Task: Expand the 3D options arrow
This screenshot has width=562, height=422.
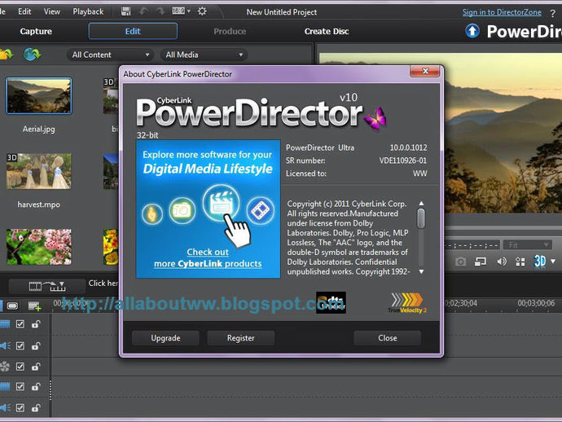Action: 553,262
